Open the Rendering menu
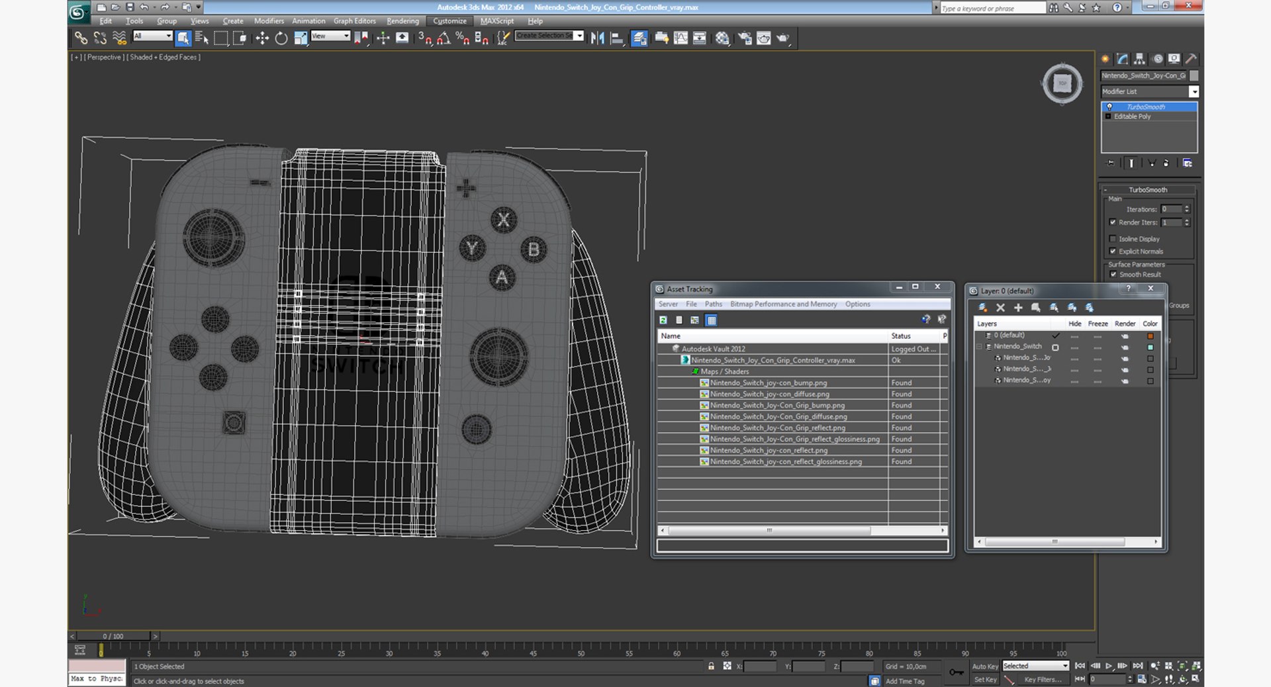The width and height of the screenshot is (1271, 687). (402, 21)
